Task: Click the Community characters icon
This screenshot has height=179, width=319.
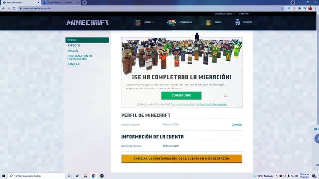Action: [171, 22]
